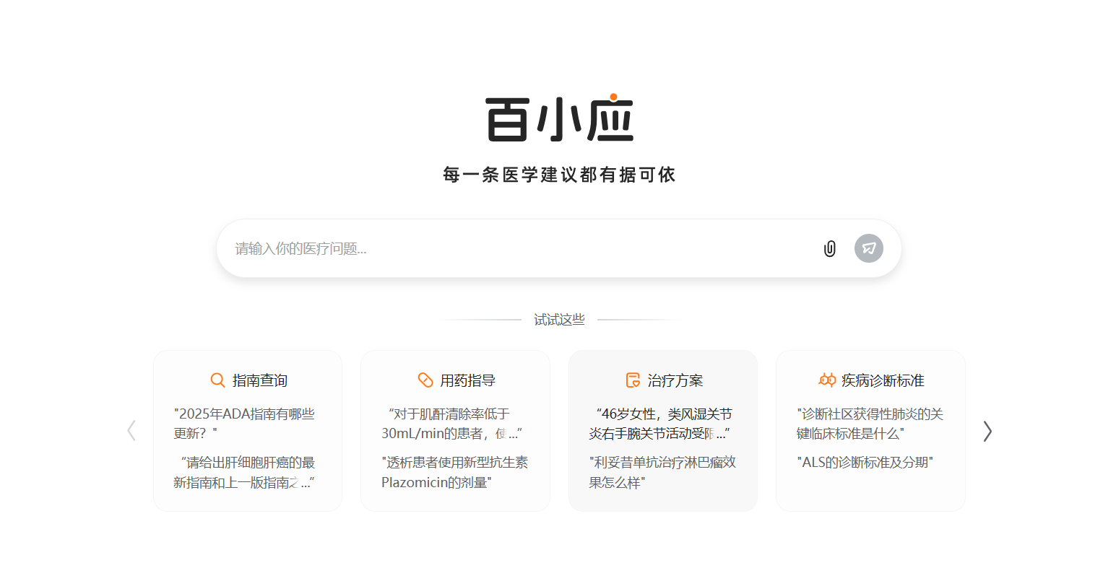Click the paper-plane send icon
The width and height of the screenshot is (1116, 568).
[869, 248]
